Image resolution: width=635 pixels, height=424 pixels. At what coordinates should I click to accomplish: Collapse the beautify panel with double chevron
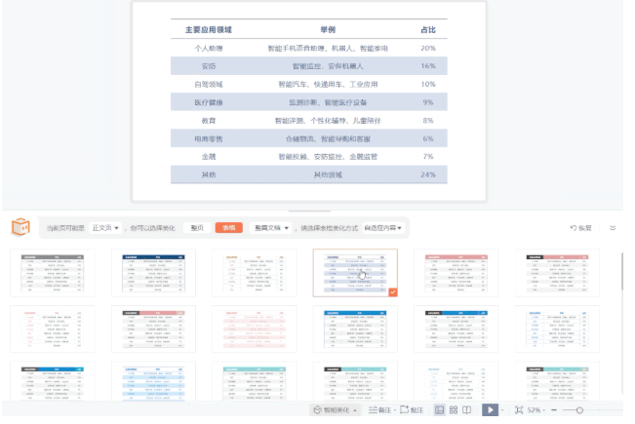click(613, 228)
